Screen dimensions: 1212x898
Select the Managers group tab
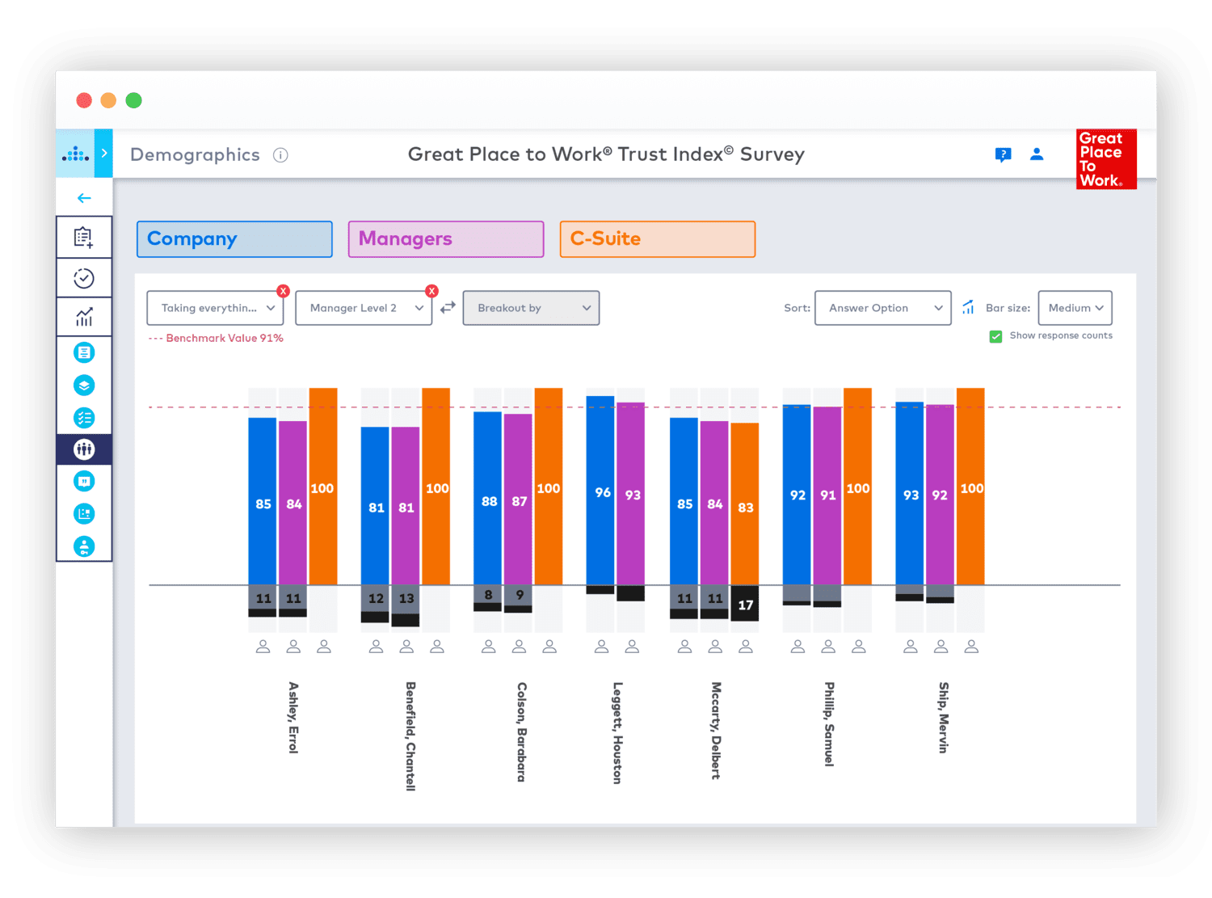tap(446, 239)
